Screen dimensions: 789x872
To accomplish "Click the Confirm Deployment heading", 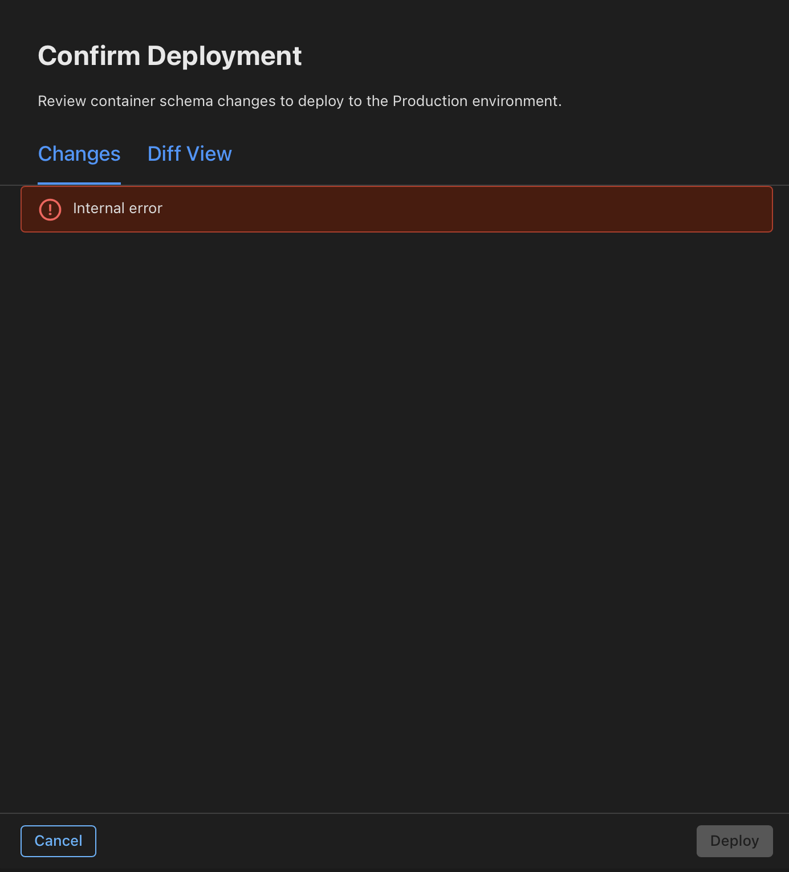I will [x=170, y=56].
